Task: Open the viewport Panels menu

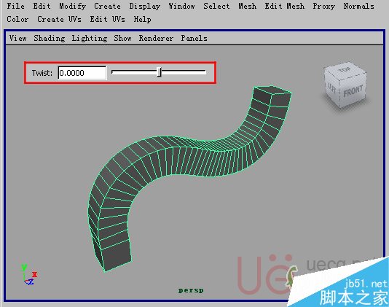Action: tap(194, 38)
